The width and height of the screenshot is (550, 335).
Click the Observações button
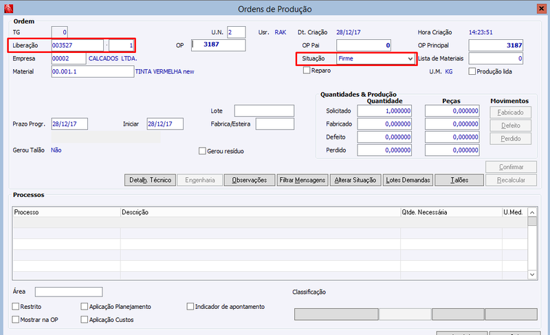point(250,180)
